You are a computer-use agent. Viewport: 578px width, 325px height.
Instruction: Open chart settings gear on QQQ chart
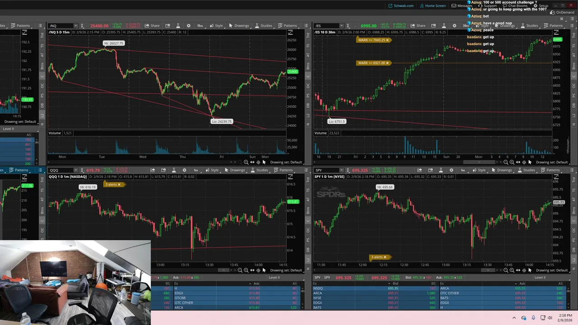tap(184, 170)
